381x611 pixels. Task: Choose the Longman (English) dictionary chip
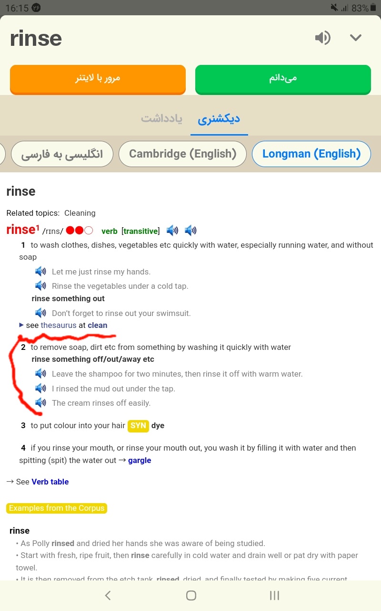[x=311, y=154]
